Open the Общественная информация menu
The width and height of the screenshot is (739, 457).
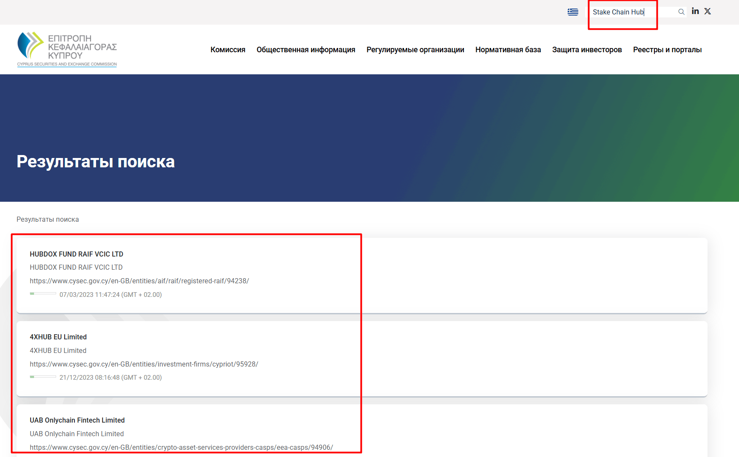click(x=306, y=50)
